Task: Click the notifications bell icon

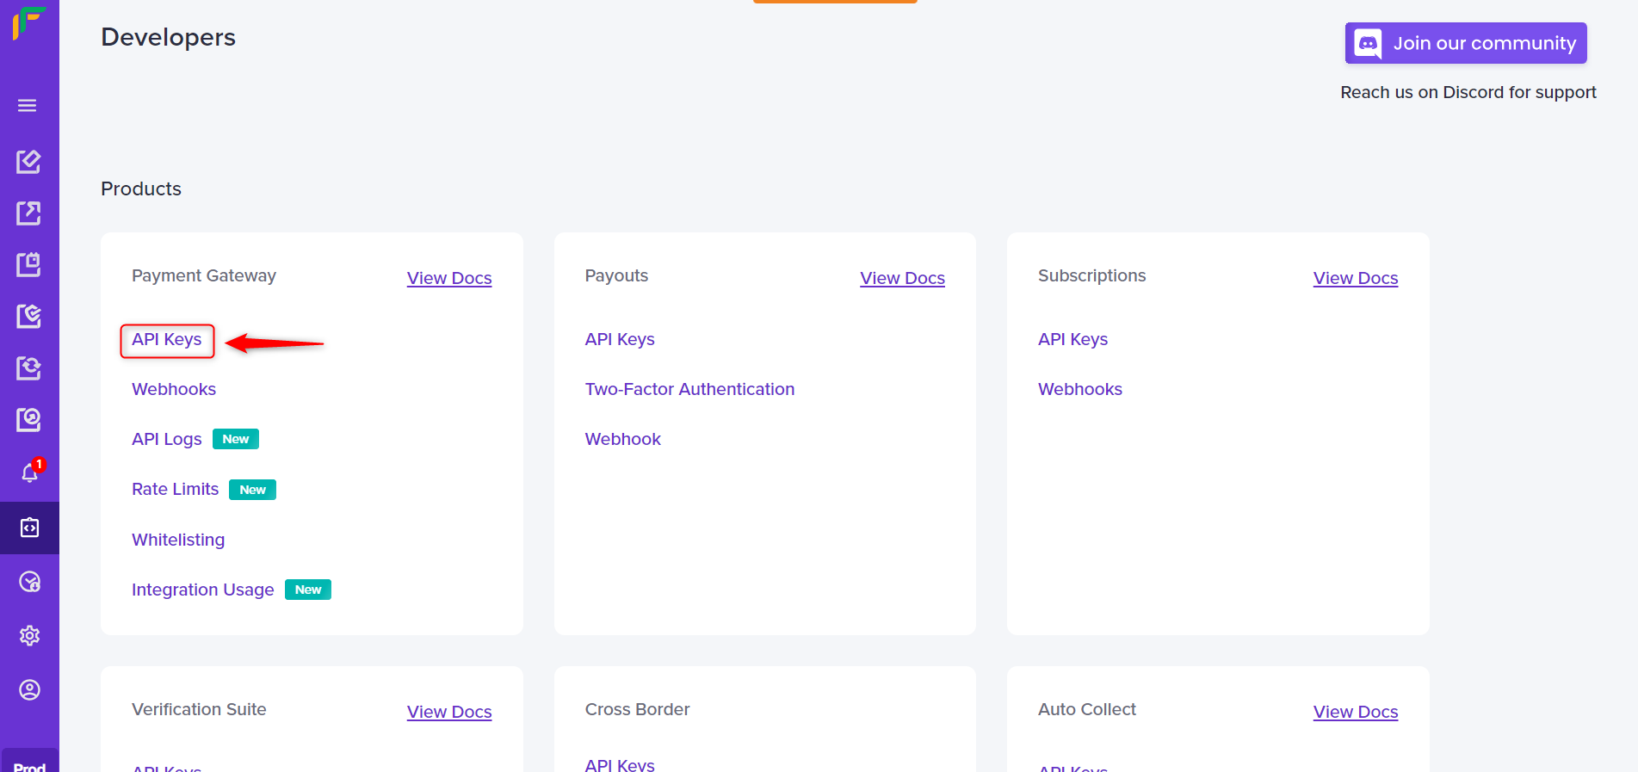Action: pos(30,472)
